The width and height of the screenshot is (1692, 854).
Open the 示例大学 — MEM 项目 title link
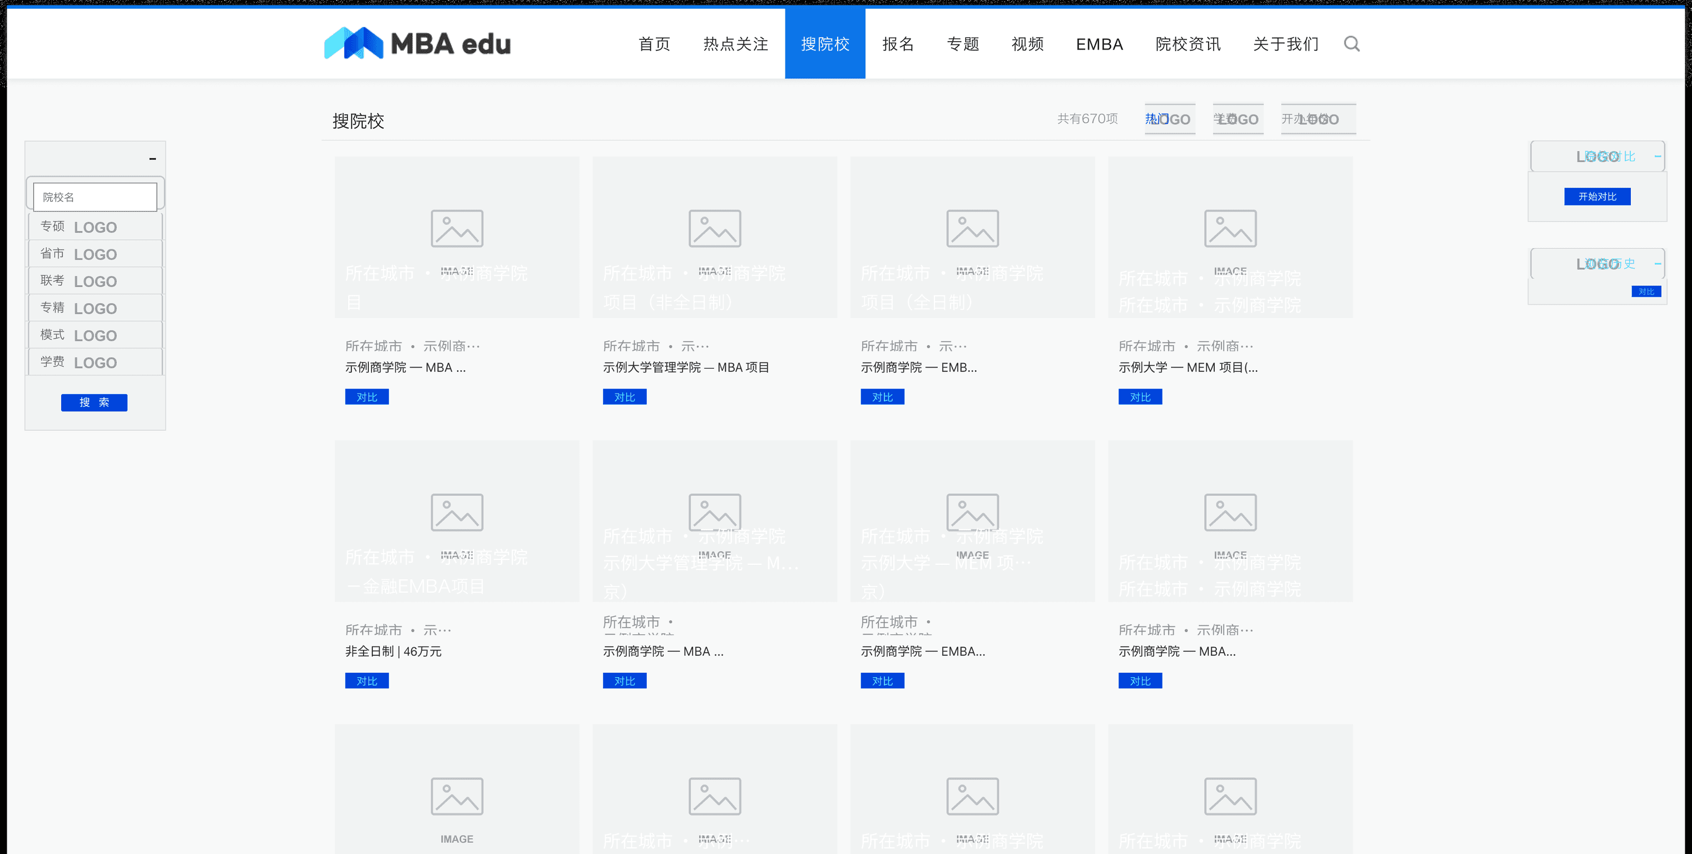(x=1188, y=368)
